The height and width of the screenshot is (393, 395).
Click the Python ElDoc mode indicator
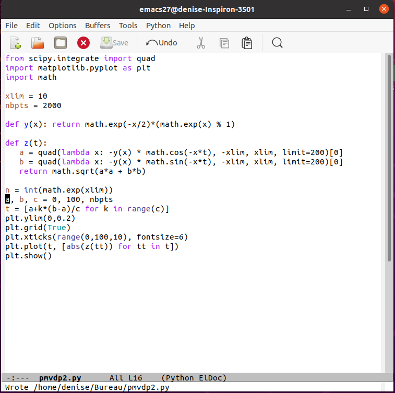pos(194,377)
